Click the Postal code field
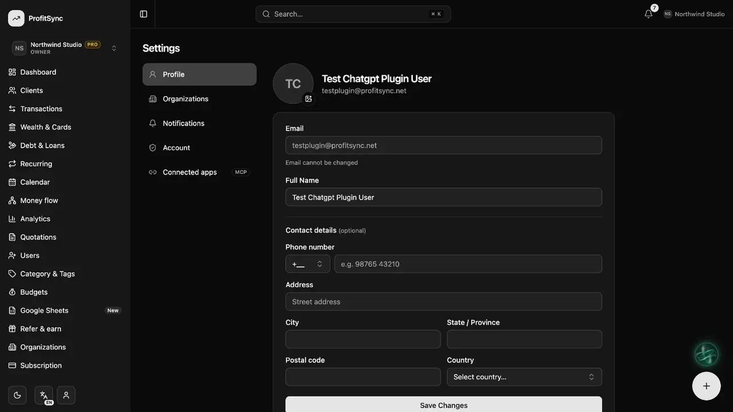Screen dimensions: 733x412 point(363,377)
